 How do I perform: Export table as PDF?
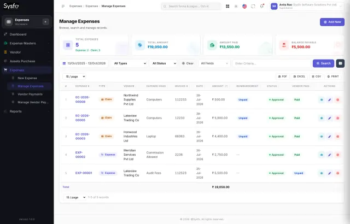tap(282, 76)
